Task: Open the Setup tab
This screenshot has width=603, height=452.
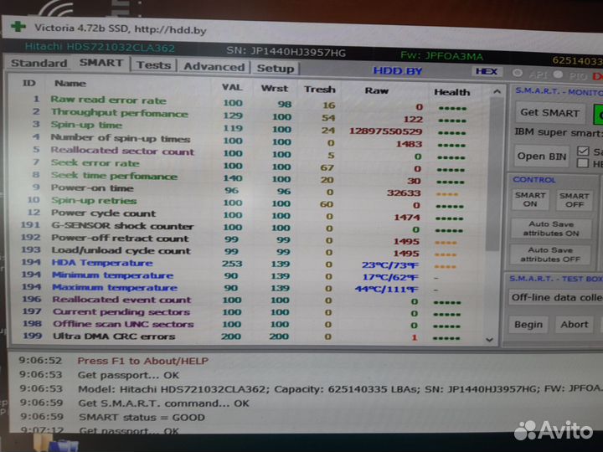Action: point(275,69)
